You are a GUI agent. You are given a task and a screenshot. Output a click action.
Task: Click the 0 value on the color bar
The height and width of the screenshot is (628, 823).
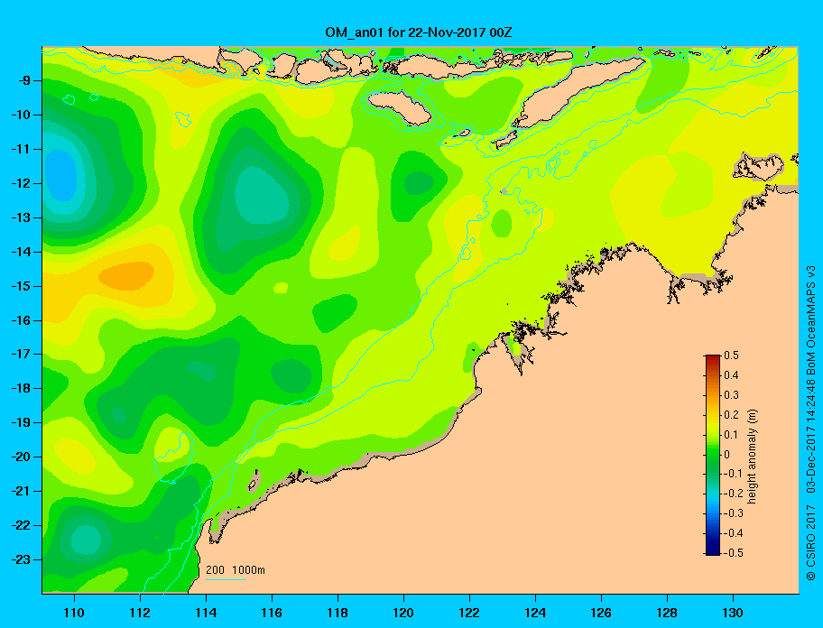[727, 455]
